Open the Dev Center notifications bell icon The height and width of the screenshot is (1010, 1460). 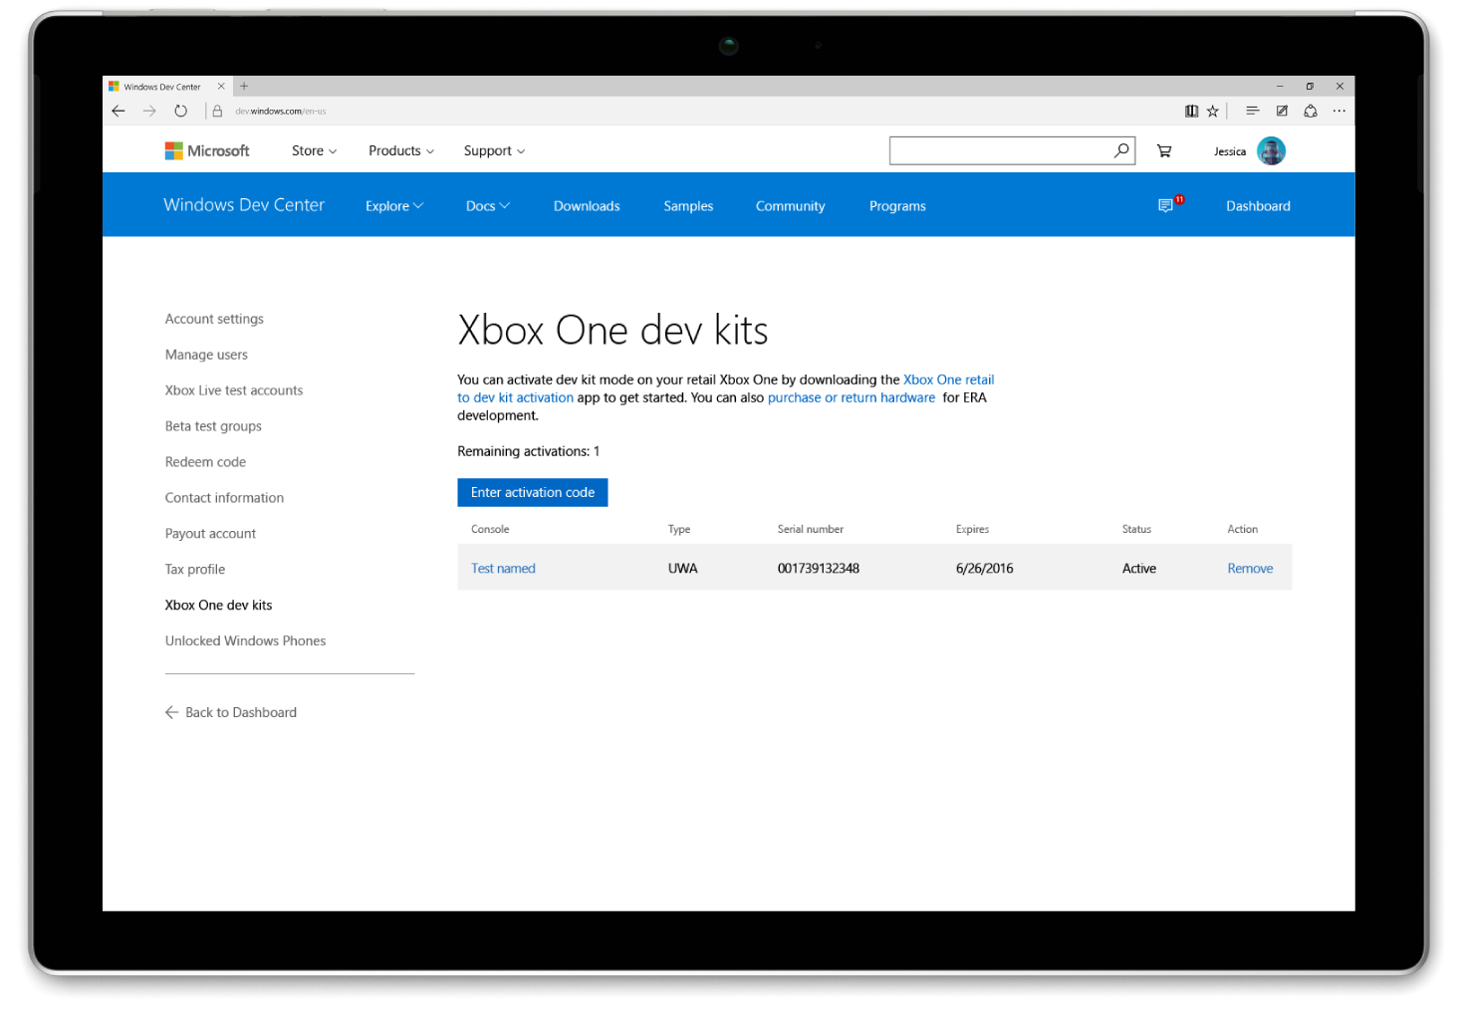tap(1166, 205)
